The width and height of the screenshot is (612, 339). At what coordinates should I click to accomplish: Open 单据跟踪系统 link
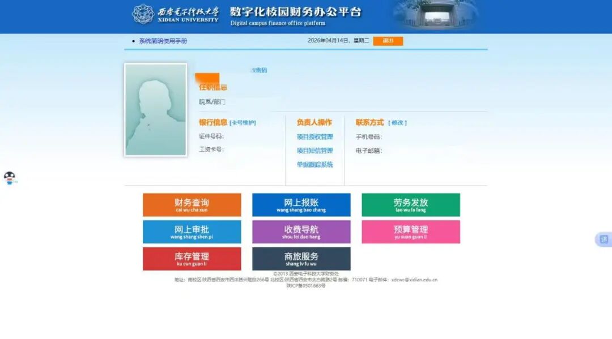[314, 165]
